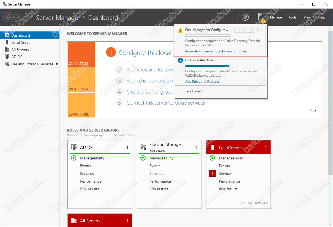Click BPA results in Local Server tile
Image resolution: width=333 pixels, height=227 pixels.
point(228,189)
